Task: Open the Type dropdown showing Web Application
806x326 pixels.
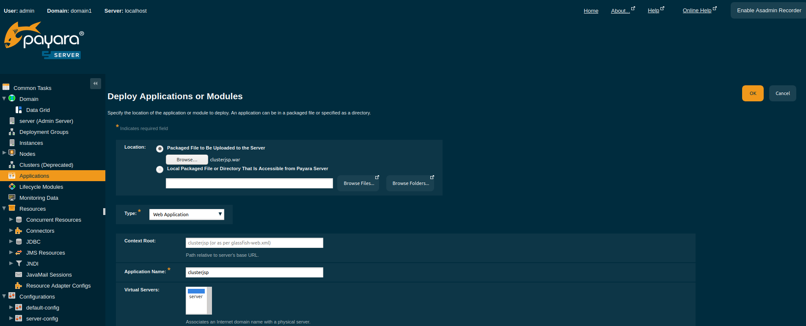Action: click(x=187, y=215)
